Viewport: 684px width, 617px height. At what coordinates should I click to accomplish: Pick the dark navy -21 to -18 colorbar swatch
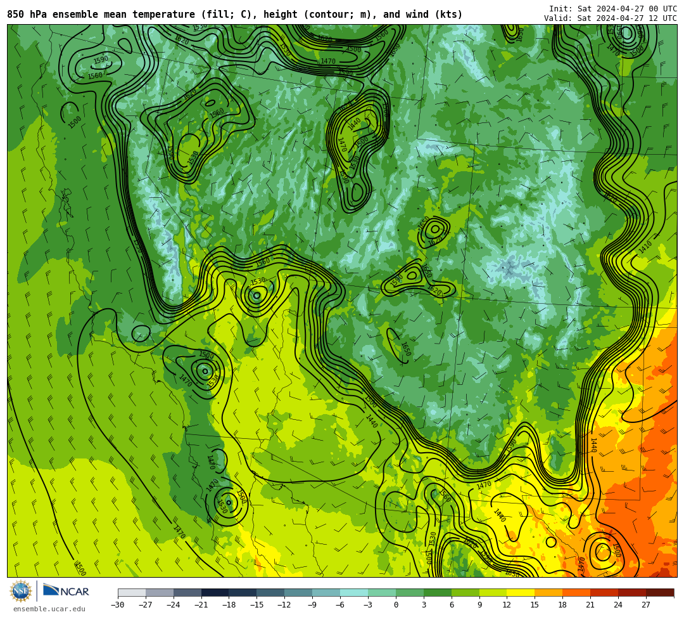click(x=215, y=592)
